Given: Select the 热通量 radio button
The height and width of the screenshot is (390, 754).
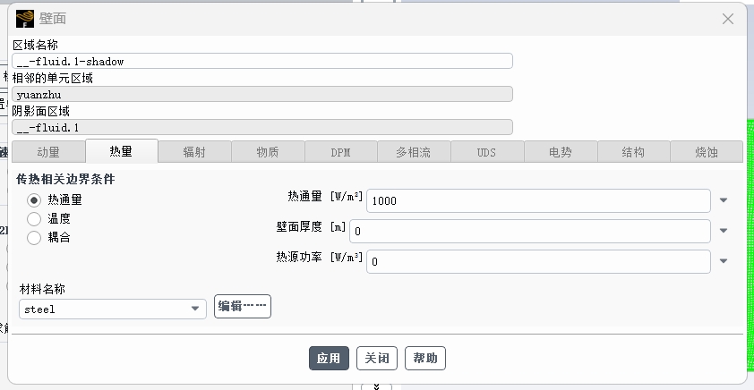Looking at the screenshot, I should click(x=35, y=200).
